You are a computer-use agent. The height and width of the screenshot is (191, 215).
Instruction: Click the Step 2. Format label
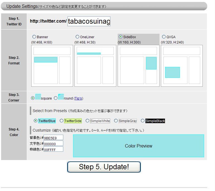pos(14,60)
